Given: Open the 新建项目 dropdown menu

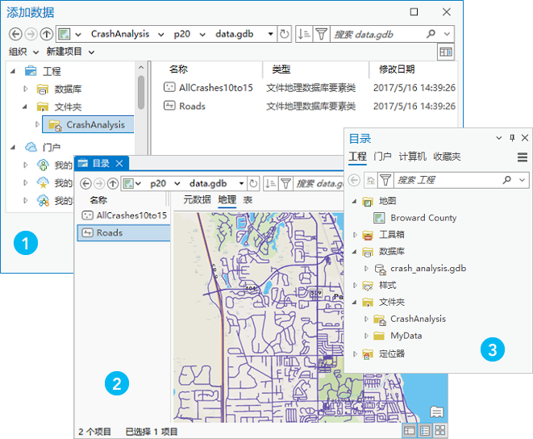Looking at the screenshot, I should (69, 52).
